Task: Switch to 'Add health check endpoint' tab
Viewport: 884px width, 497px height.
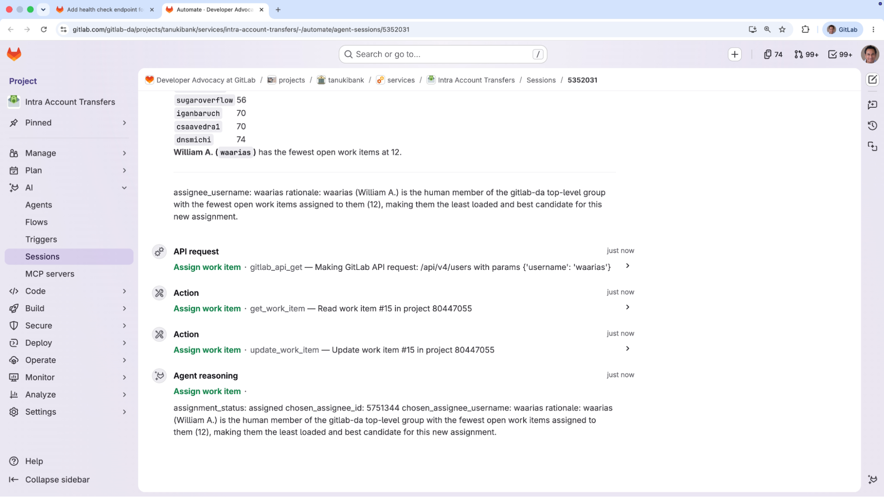Action: click(x=105, y=10)
